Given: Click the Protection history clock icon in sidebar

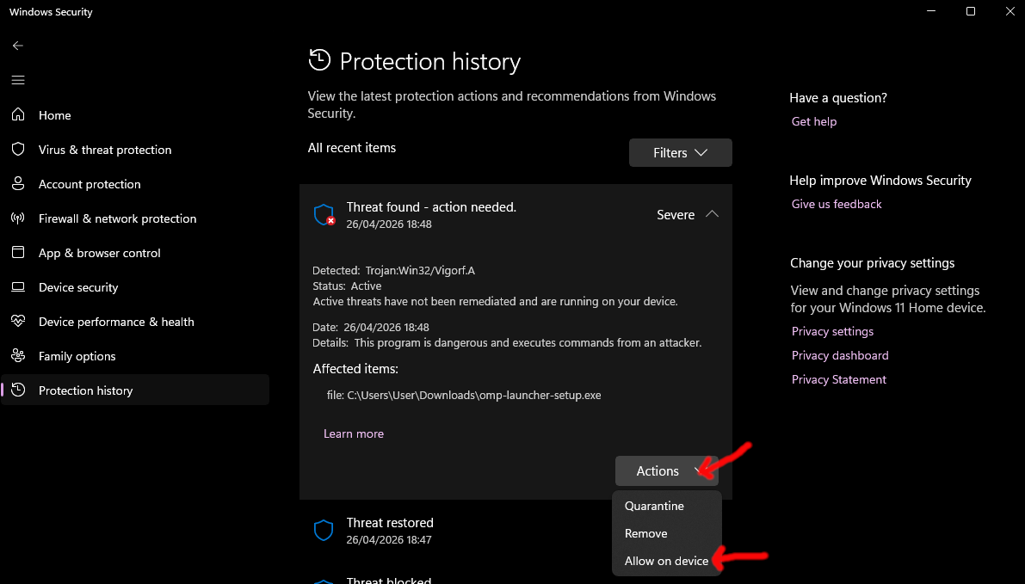Looking at the screenshot, I should click(x=18, y=390).
